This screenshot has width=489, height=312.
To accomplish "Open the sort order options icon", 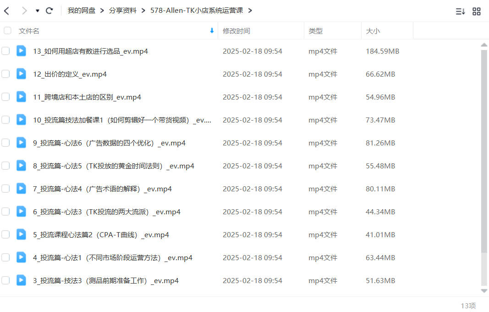I will coord(460,11).
